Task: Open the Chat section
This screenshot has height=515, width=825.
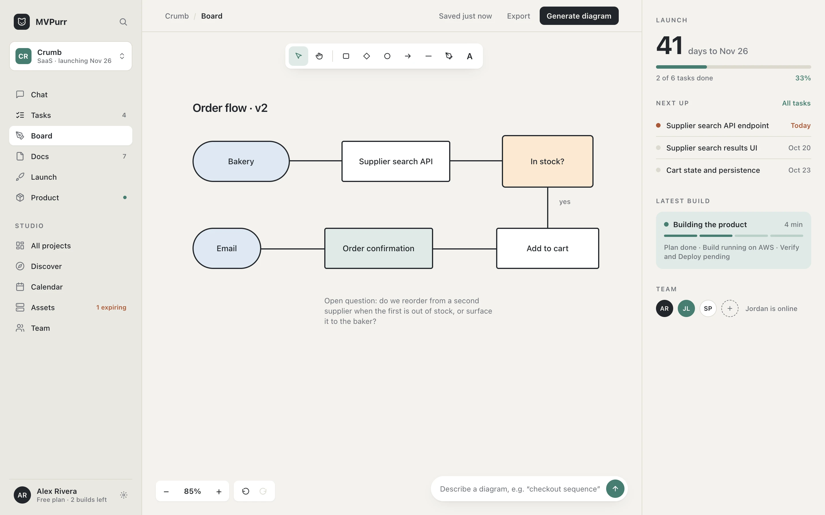Action: pos(70,94)
